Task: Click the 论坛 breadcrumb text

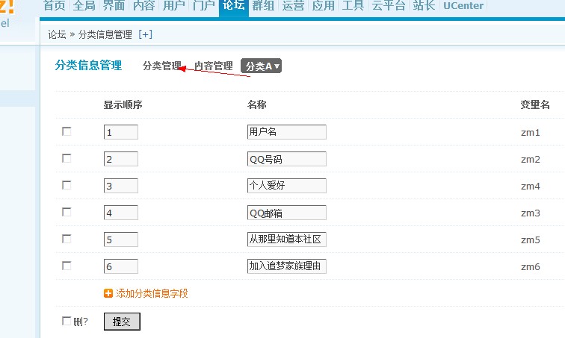Action: [58, 34]
